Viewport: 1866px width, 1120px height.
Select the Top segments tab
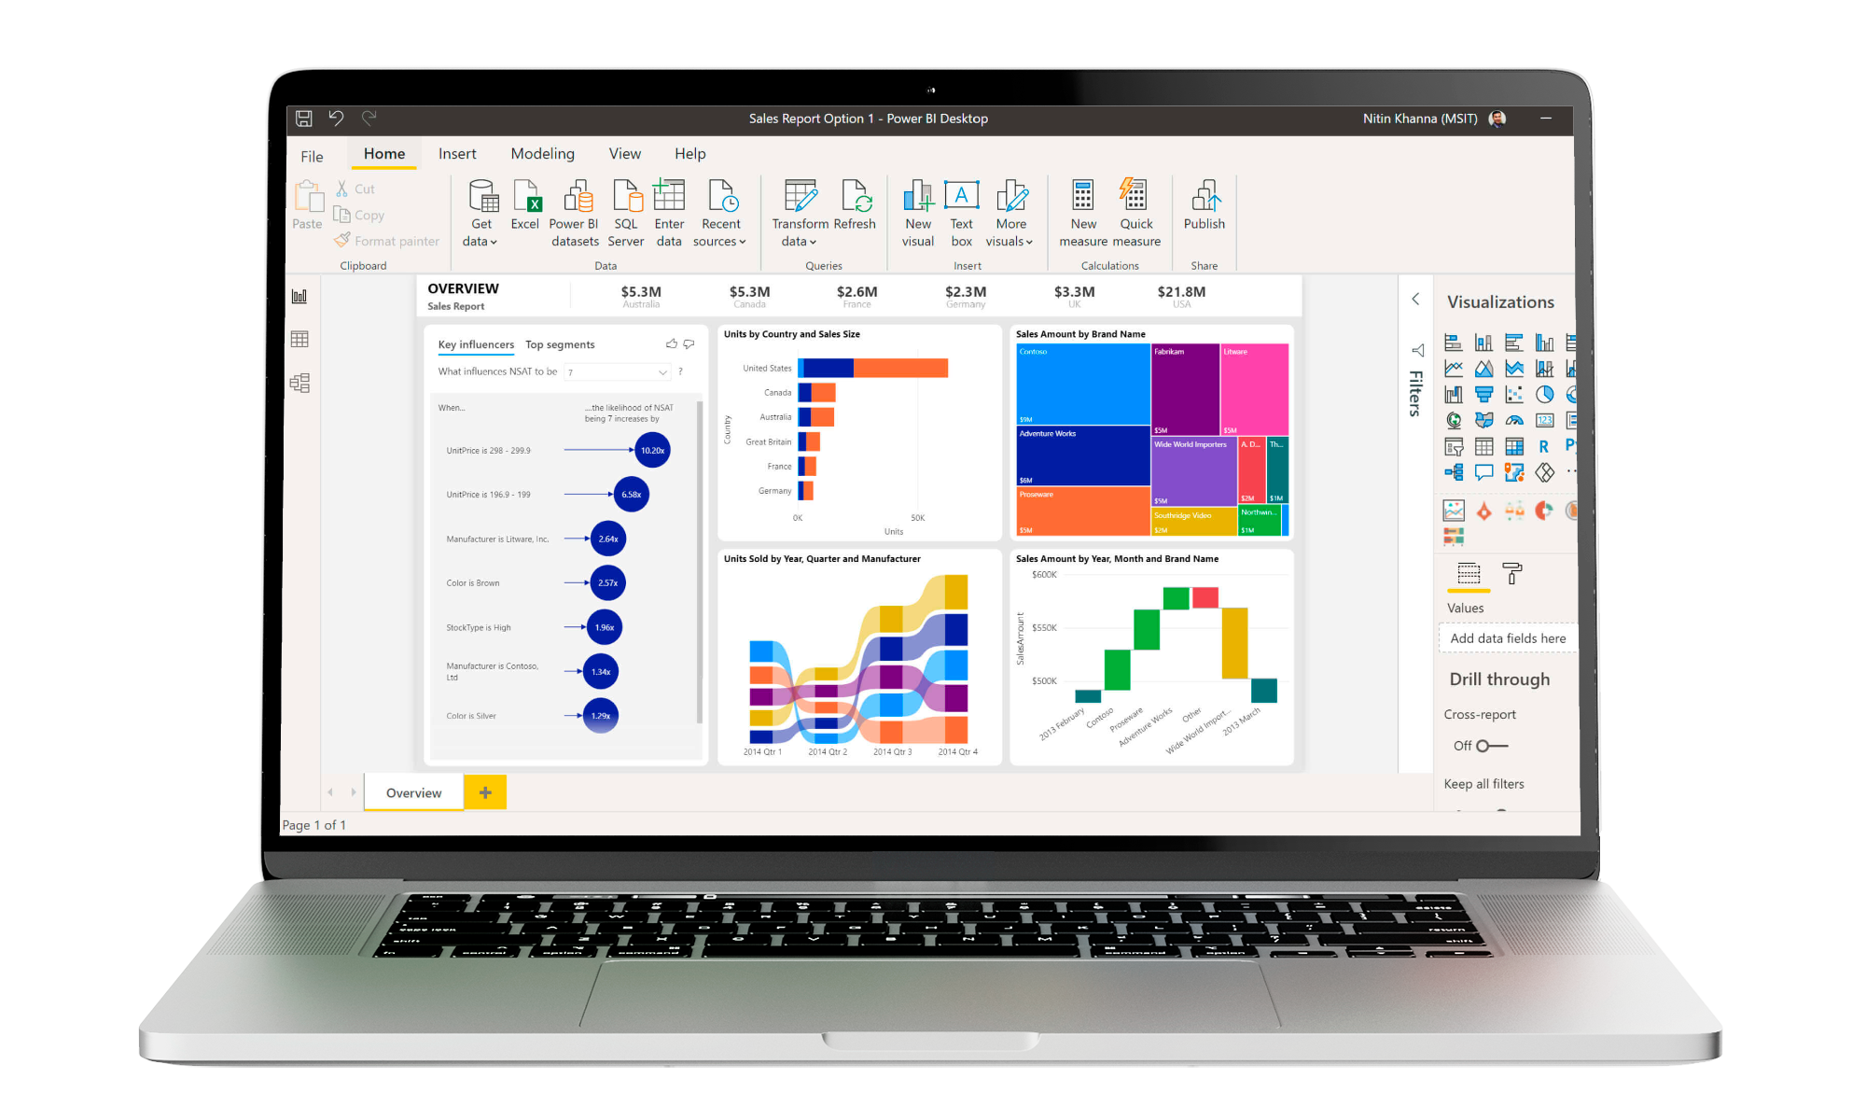point(559,344)
